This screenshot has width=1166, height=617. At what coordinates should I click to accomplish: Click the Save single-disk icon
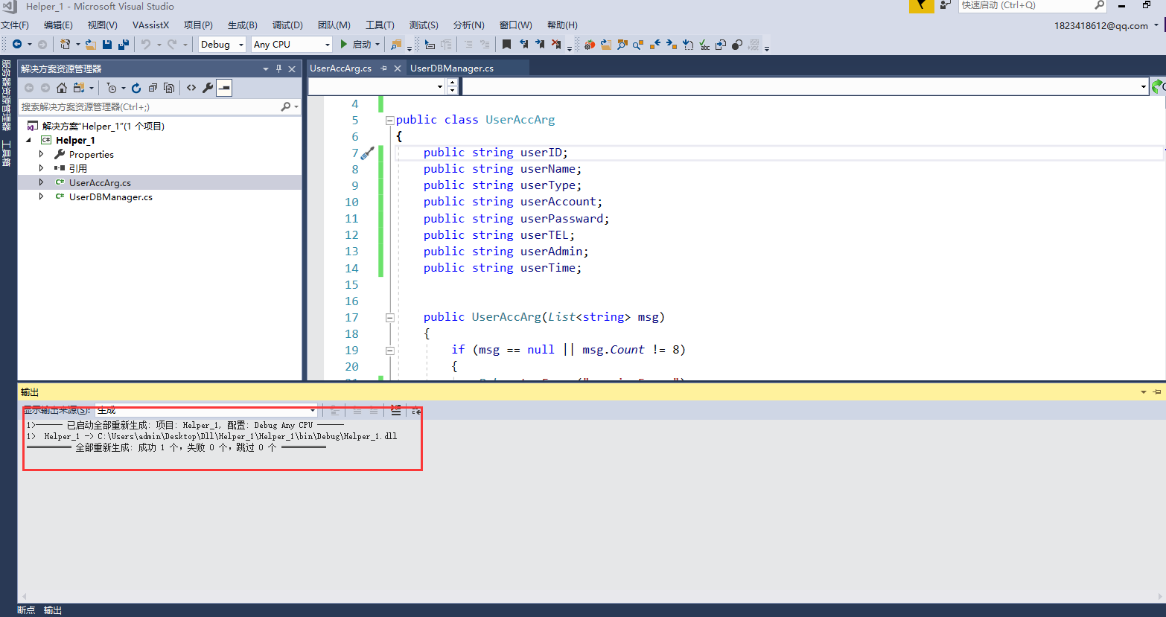tap(107, 45)
